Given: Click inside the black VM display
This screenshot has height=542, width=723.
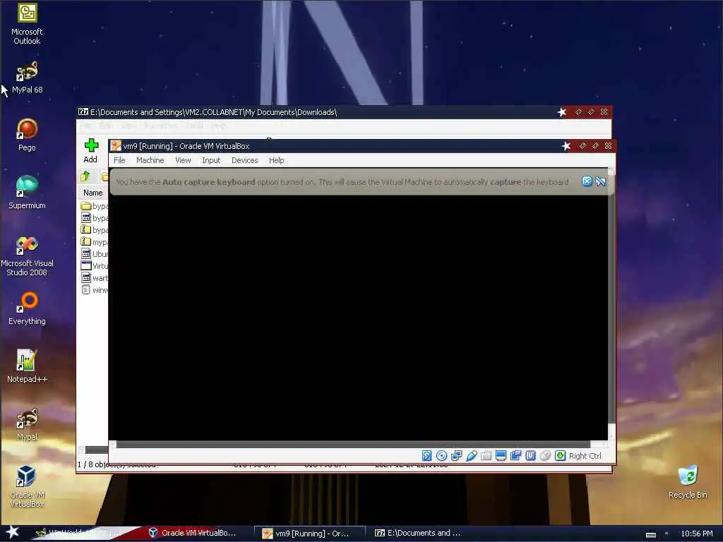Looking at the screenshot, I should click(x=358, y=318).
